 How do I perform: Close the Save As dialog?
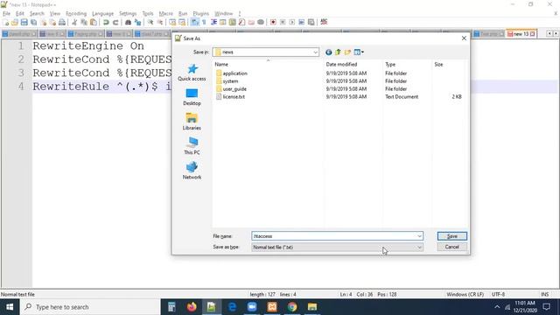(464, 38)
